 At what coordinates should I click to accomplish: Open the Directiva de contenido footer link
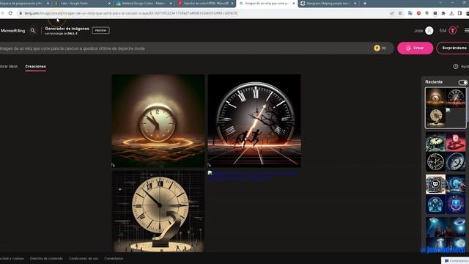(46, 258)
